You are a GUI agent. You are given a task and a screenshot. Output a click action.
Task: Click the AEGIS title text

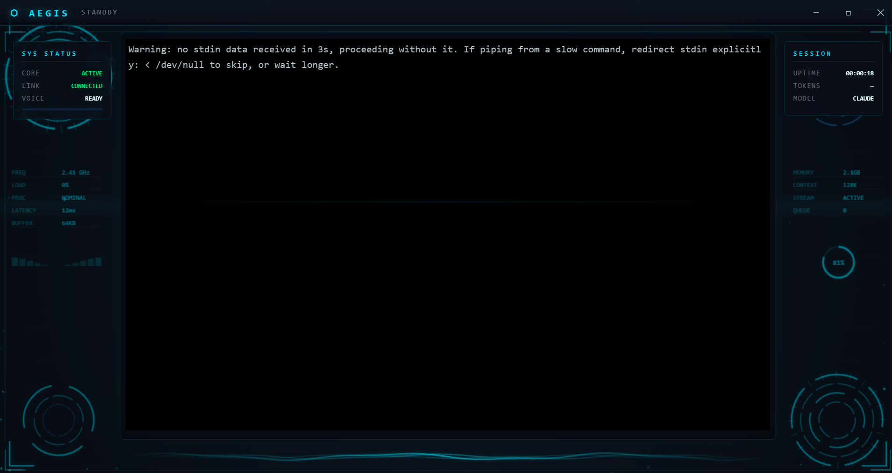tap(49, 13)
